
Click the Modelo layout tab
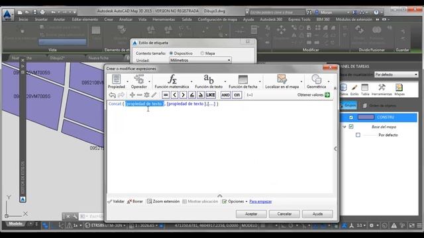(15, 223)
